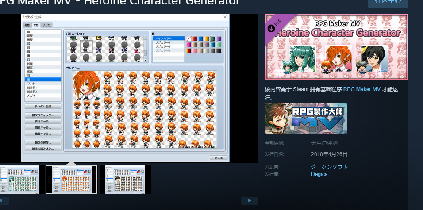The width and height of the screenshot is (423, 210).
Task: Click the ランダム生成 button
Action: click(43, 106)
